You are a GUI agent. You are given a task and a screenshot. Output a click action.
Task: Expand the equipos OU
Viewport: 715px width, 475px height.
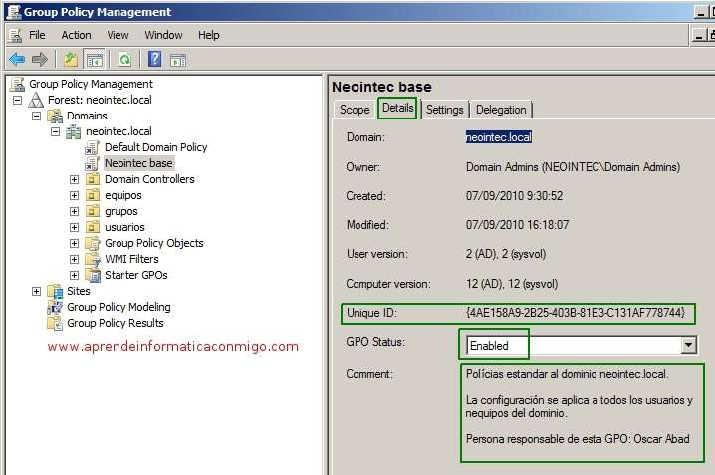(74, 195)
